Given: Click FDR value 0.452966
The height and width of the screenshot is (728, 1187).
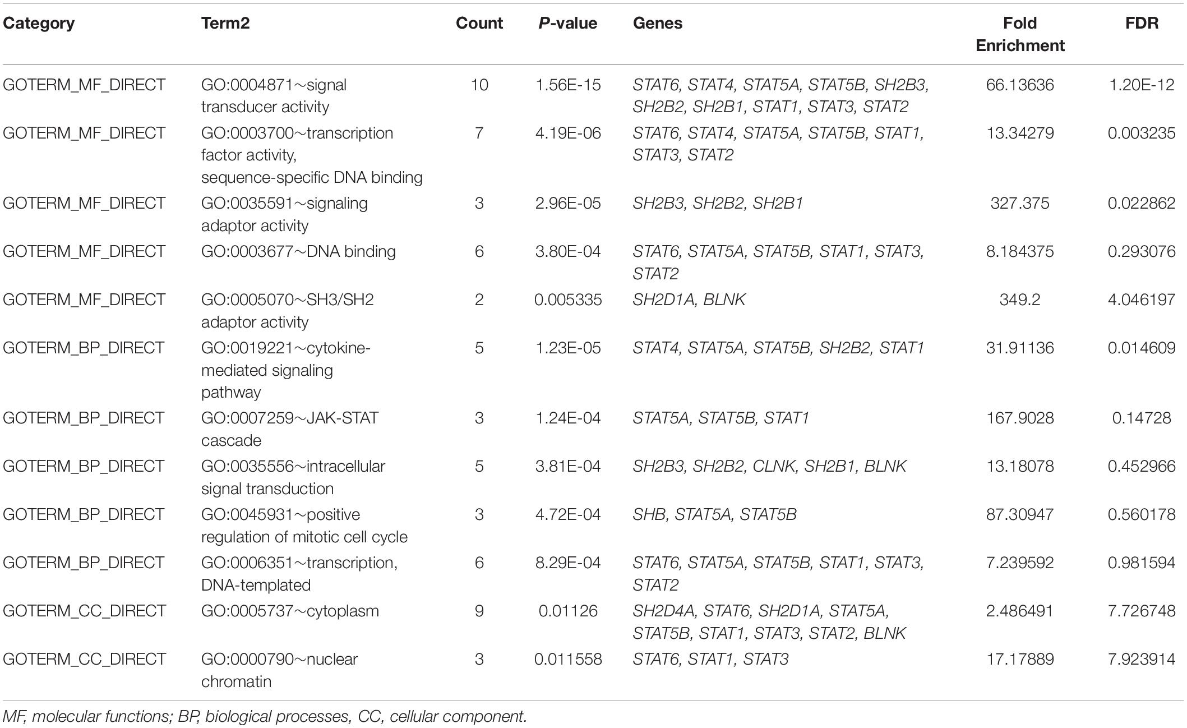Looking at the screenshot, I should [x=1142, y=467].
